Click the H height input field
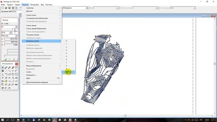217x122 pixels. pos(11,45)
